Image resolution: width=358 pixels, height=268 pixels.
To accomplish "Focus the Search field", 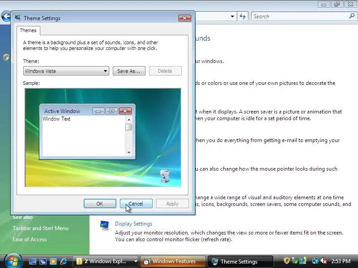I will pos(299,17).
